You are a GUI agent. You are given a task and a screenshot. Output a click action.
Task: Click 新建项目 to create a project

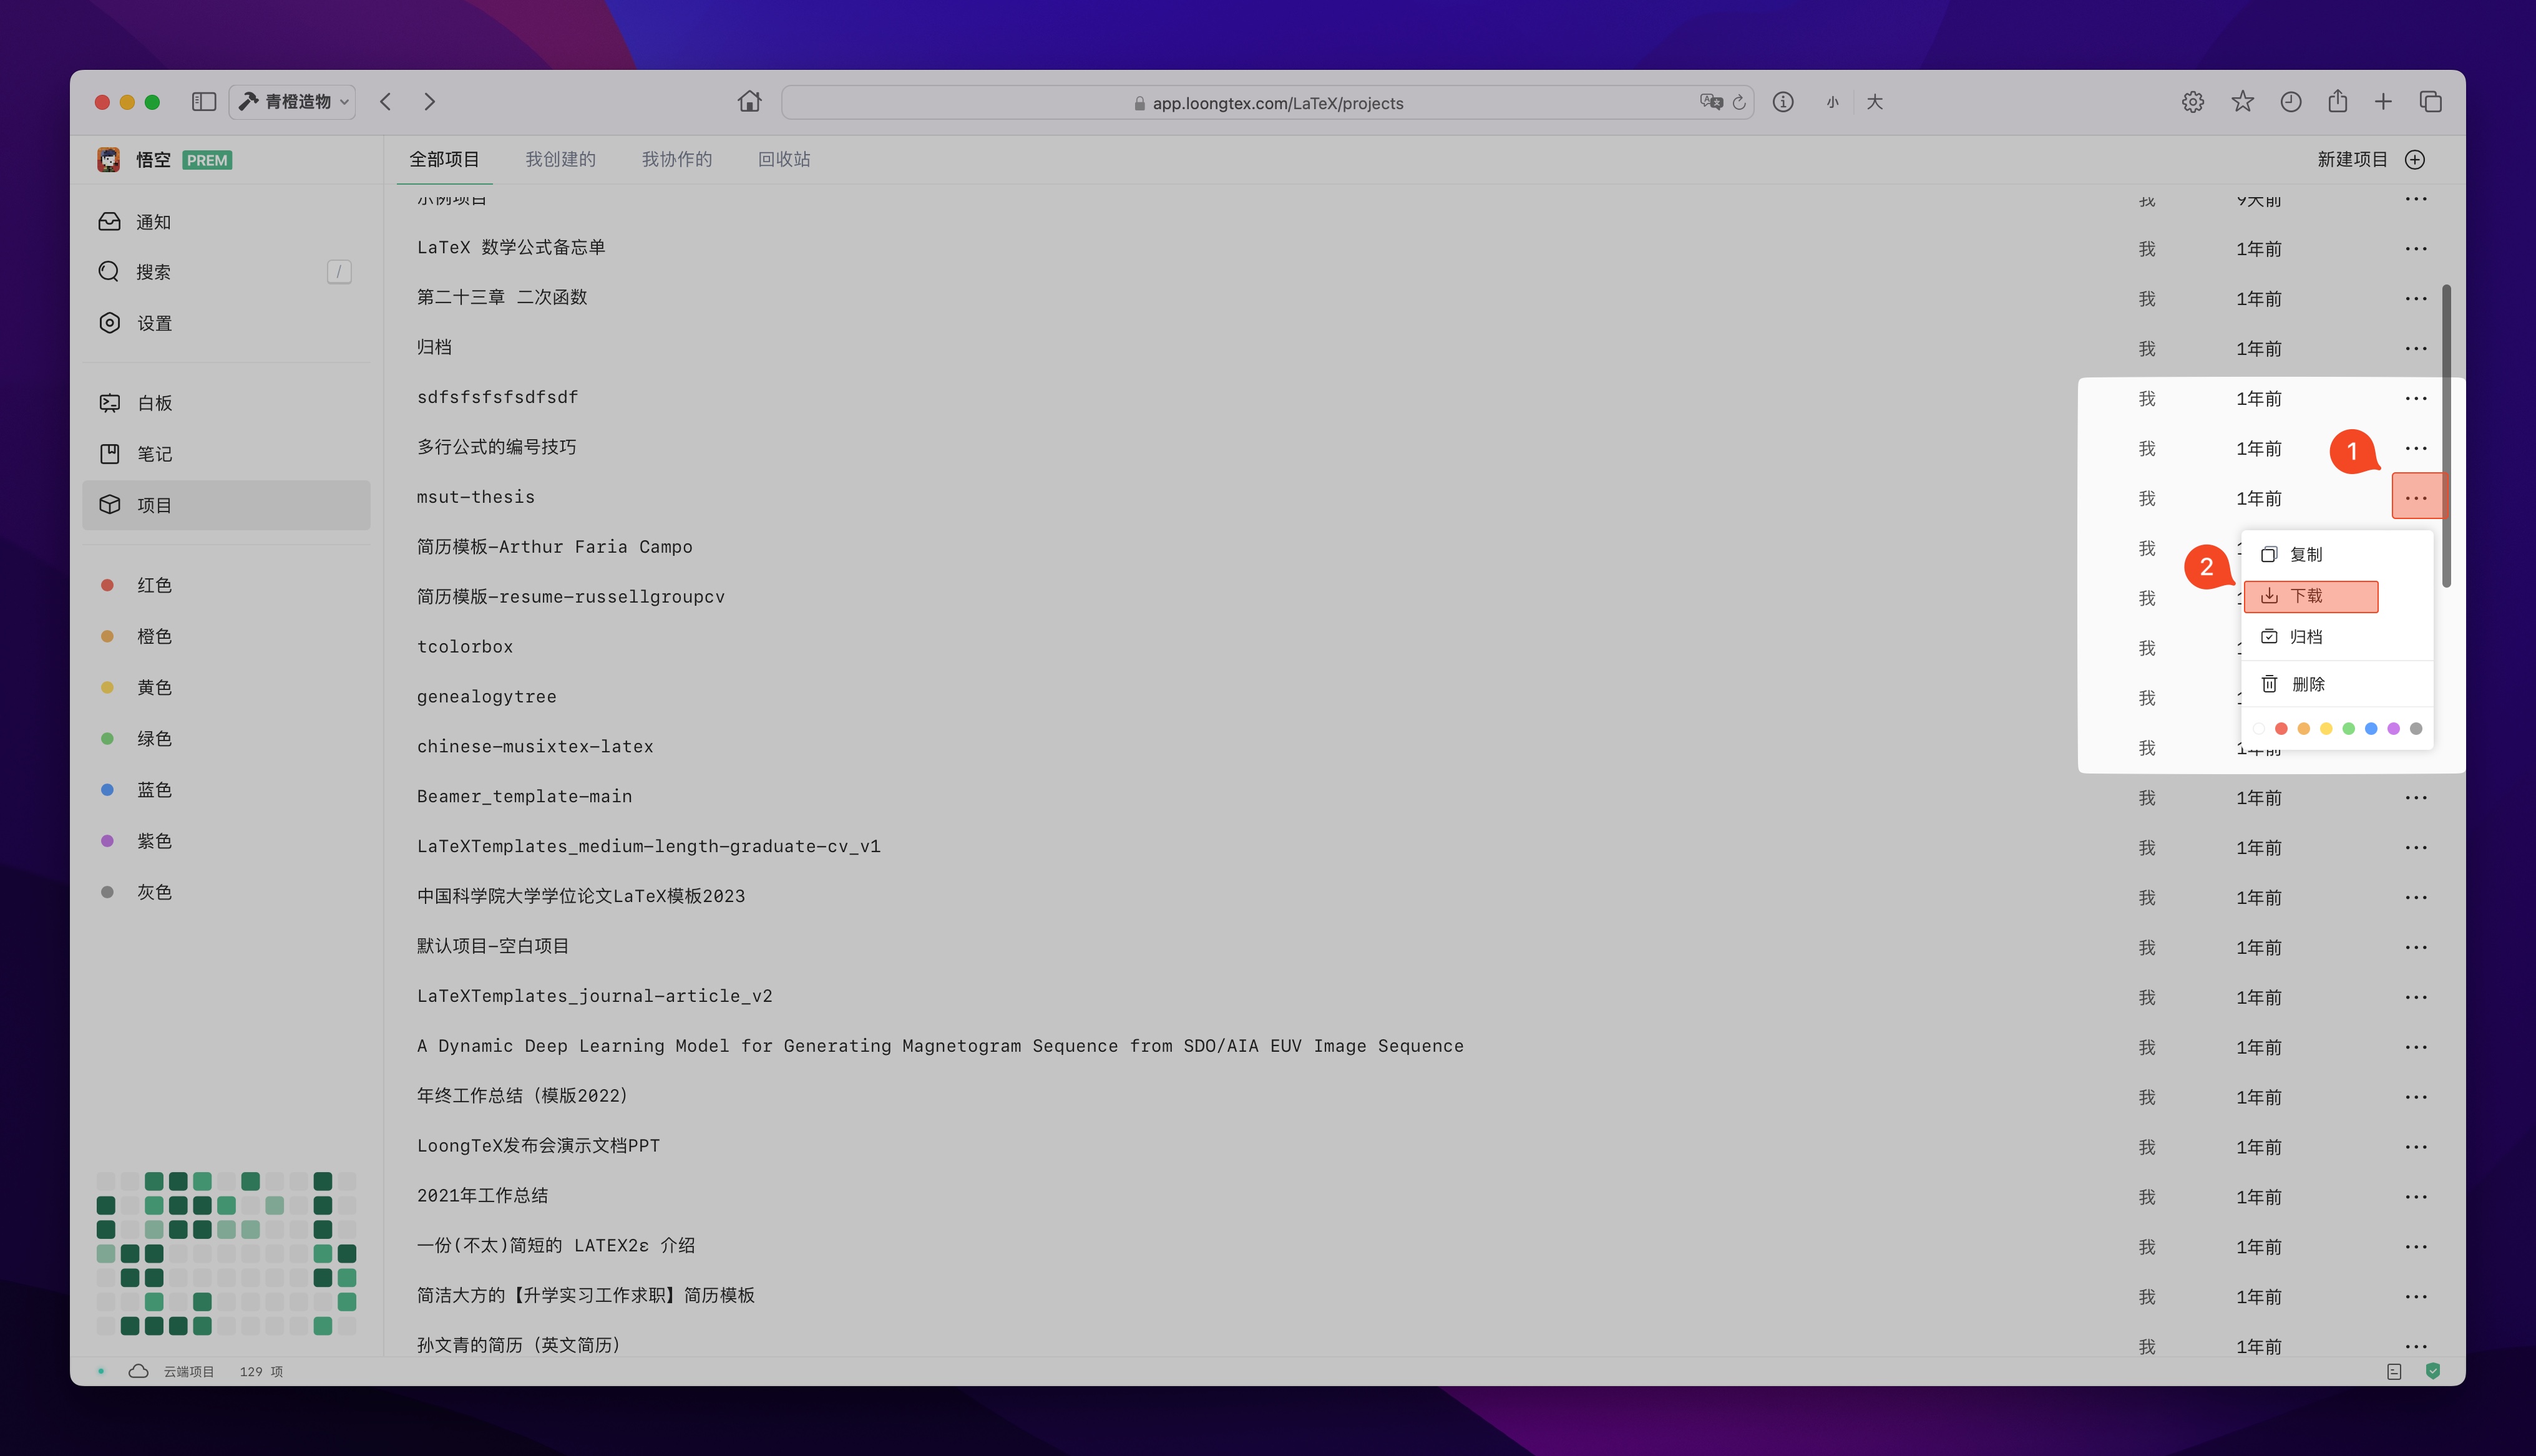(2370, 159)
